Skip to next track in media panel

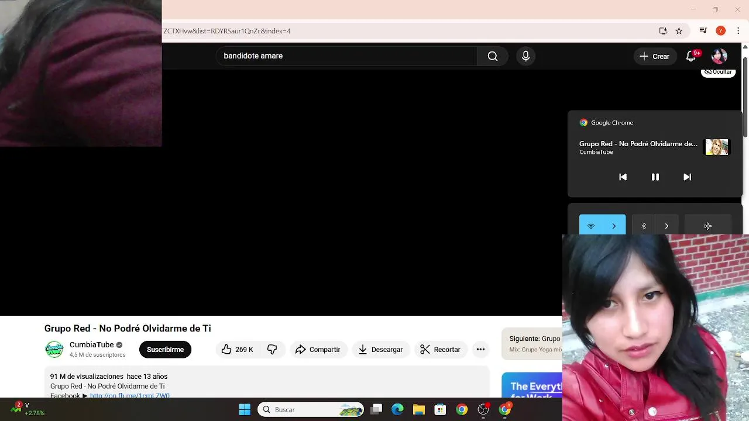tap(687, 177)
